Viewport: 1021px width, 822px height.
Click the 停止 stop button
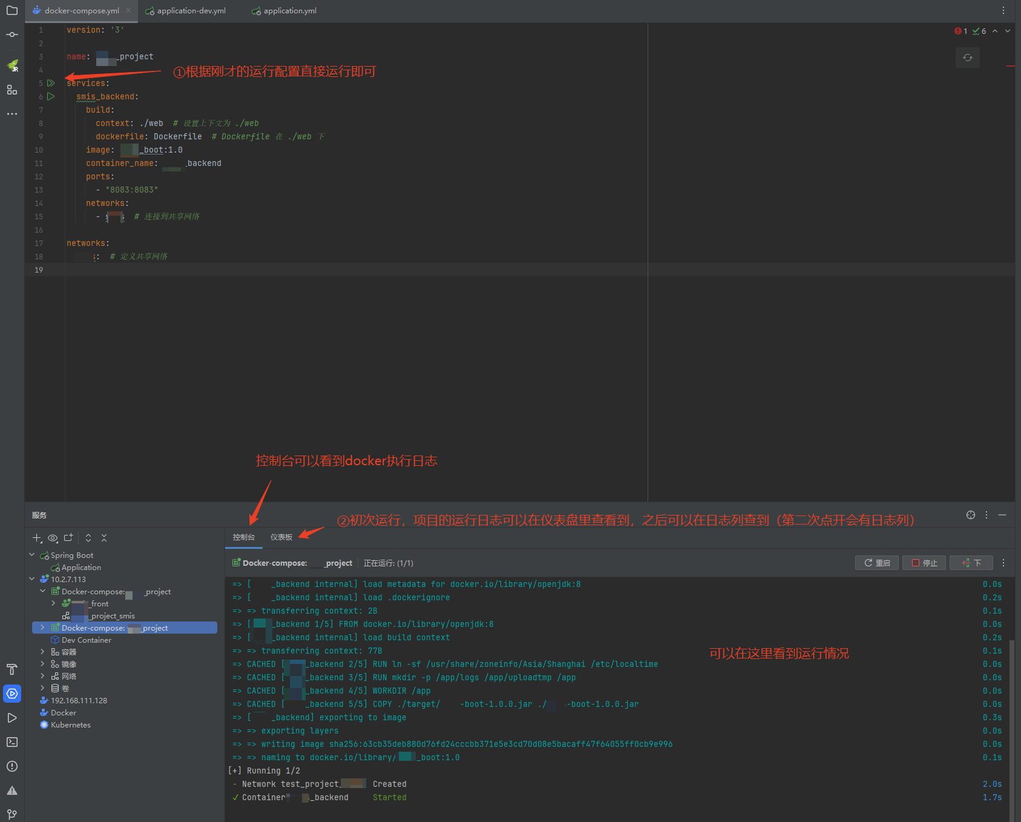click(924, 563)
